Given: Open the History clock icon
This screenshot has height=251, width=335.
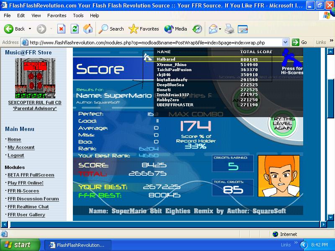Looking at the screenshot, I should point(197,29).
